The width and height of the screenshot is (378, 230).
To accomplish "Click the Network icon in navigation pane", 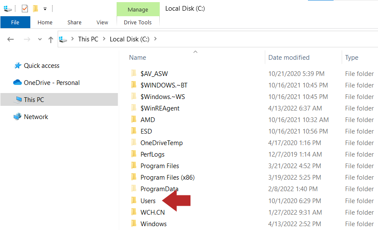I will coord(18,116).
